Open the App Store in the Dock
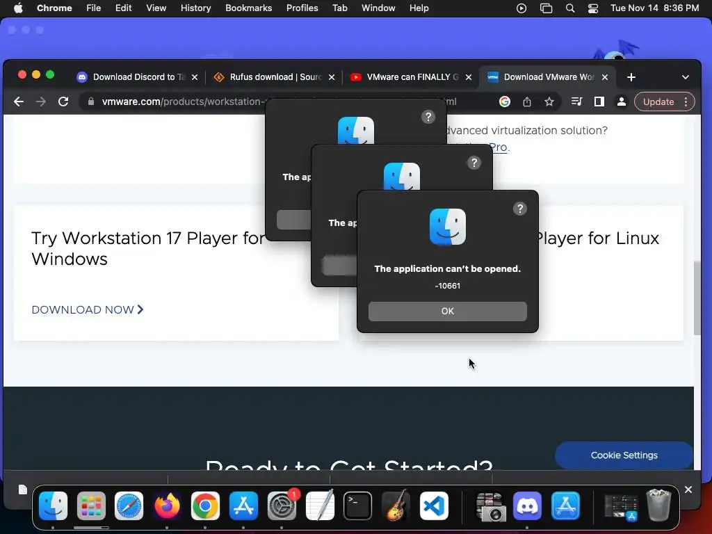Screen dimensions: 712x534 point(243,506)
